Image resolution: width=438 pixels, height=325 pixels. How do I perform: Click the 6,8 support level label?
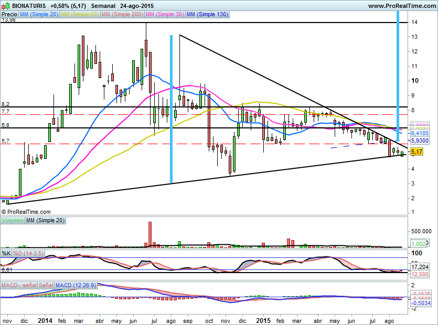(x=5, y=125)
